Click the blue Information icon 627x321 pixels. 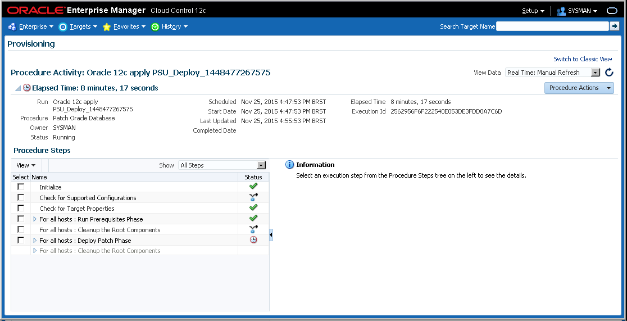pos(289,165)
